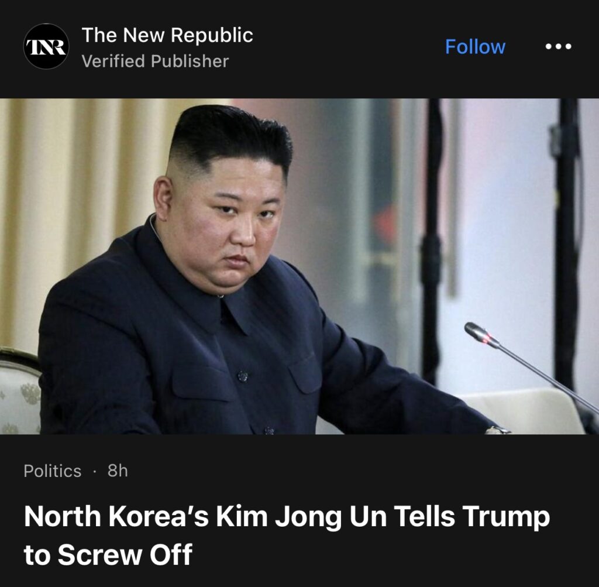The width and height of the screenshot is (599, 587).
Task: Open the TNR circular logo avatar
Action: point(46,47)
